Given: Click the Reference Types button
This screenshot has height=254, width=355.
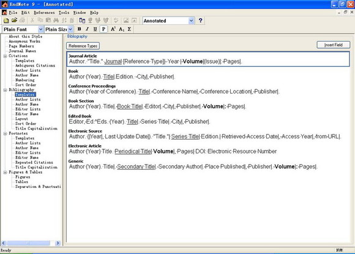Looking at the screenshot, I should (x=83, y=46).
